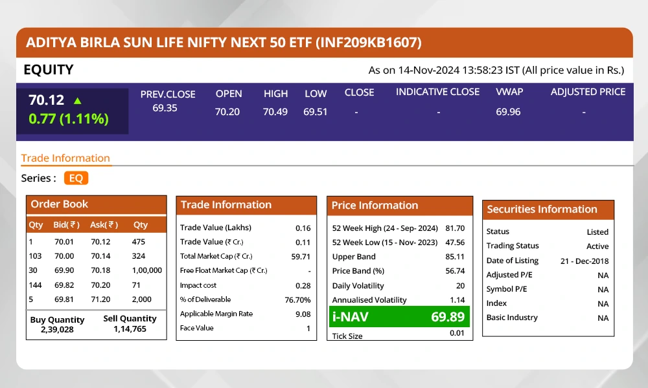Viewport: 648px width, 388px height.
Task: Click the INDICATIVE CLOSE label
Action: point(437,92)
